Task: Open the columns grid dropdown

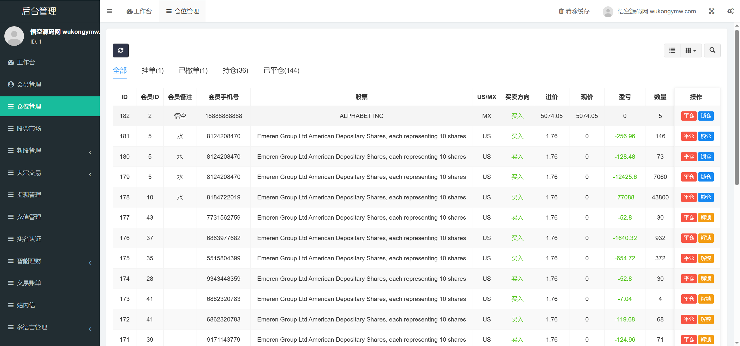Action: tap(691, 51)
